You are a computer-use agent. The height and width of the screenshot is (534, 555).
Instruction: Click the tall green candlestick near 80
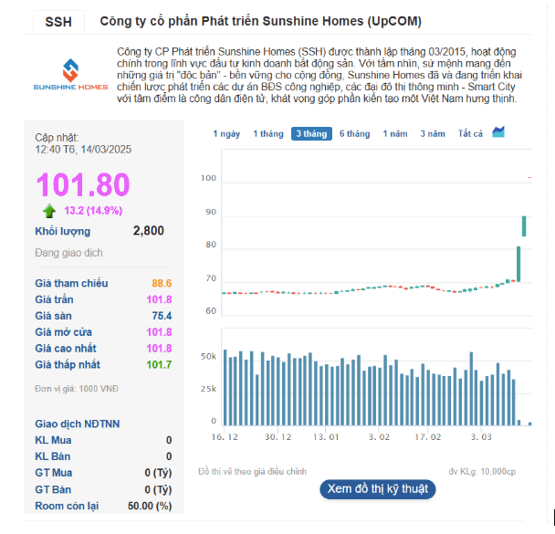click(518, 264)
